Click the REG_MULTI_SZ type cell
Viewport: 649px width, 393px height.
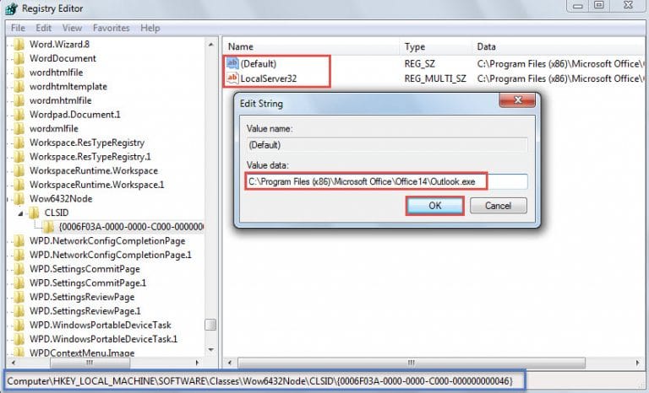[x=435, y=78]
